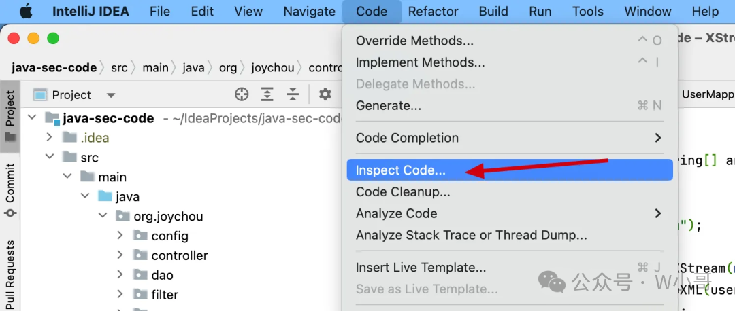Expand the controller package
Viewport: 735px width, 311px height.
pyautogui.click(x=120, y=255)
